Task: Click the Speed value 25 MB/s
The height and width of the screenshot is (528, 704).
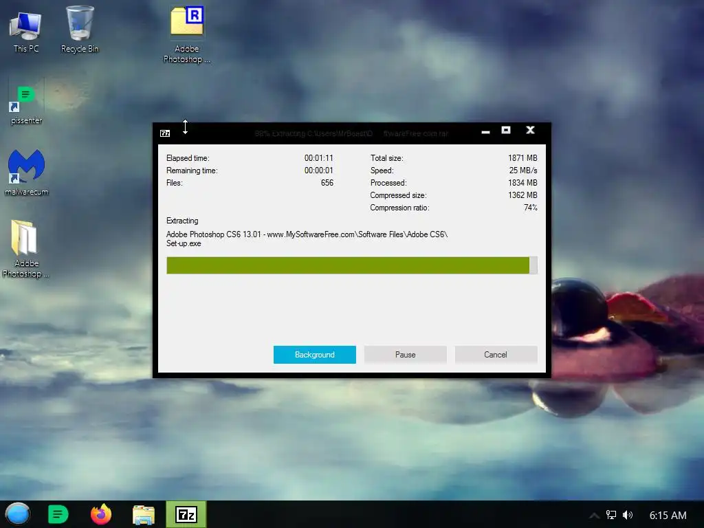Action: pos(523,170)
